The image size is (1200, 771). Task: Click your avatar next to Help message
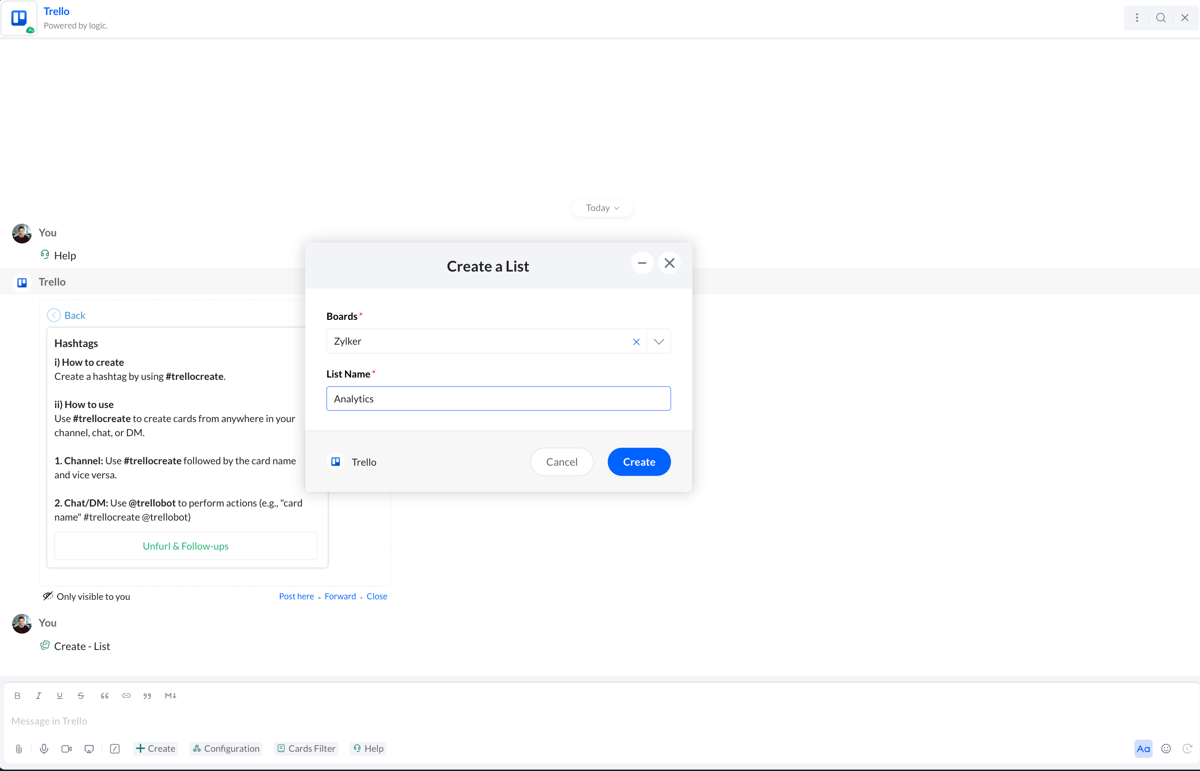coord(22,233)
